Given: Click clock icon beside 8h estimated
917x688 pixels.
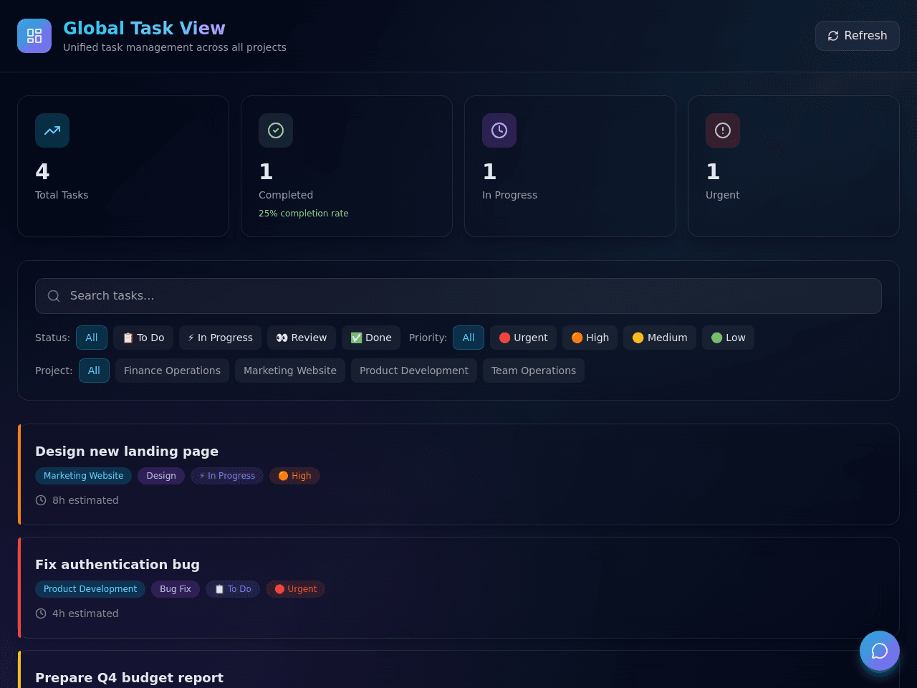Looking at the screenshot, I should 41,500.
